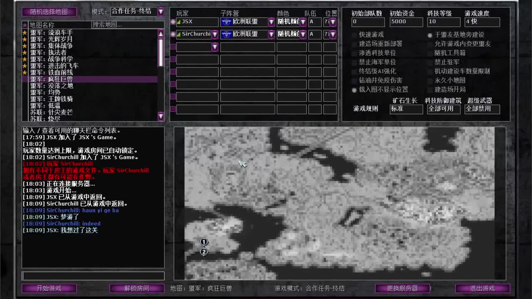Open the empty third player slot dropdown

tap(215, 47)
